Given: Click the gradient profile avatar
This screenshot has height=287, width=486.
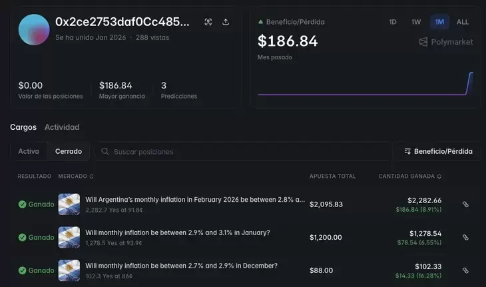Looking at the screenshot, I should pos(34,29).
